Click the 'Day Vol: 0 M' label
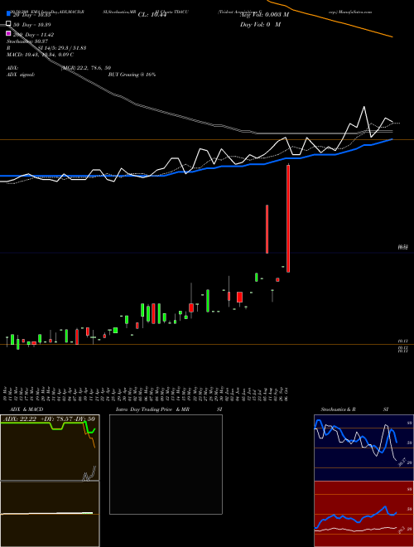This screenshot has width=414, height=547. [x=260, y=24]
